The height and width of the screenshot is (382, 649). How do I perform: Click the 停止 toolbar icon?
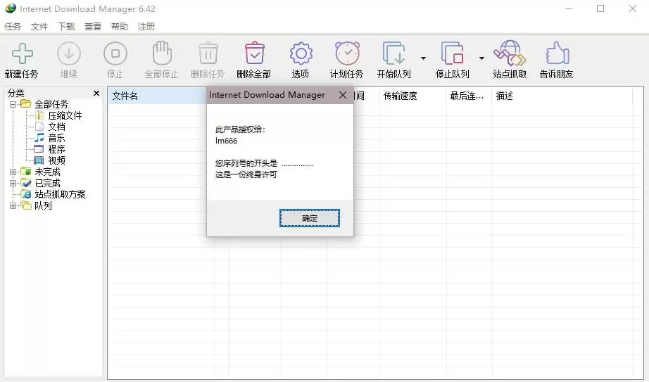pyautogui.click(x=115, y=53)
